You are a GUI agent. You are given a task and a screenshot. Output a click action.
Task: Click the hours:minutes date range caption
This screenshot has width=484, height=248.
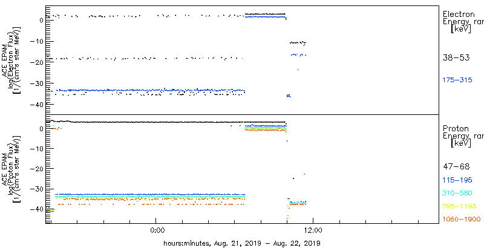coord(241,243)
